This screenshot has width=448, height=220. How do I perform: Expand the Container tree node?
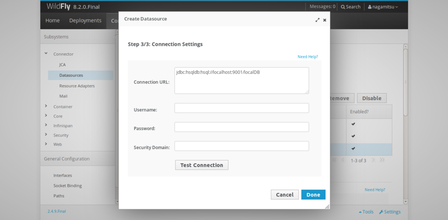pyautogui.click(x=46, y=106)
